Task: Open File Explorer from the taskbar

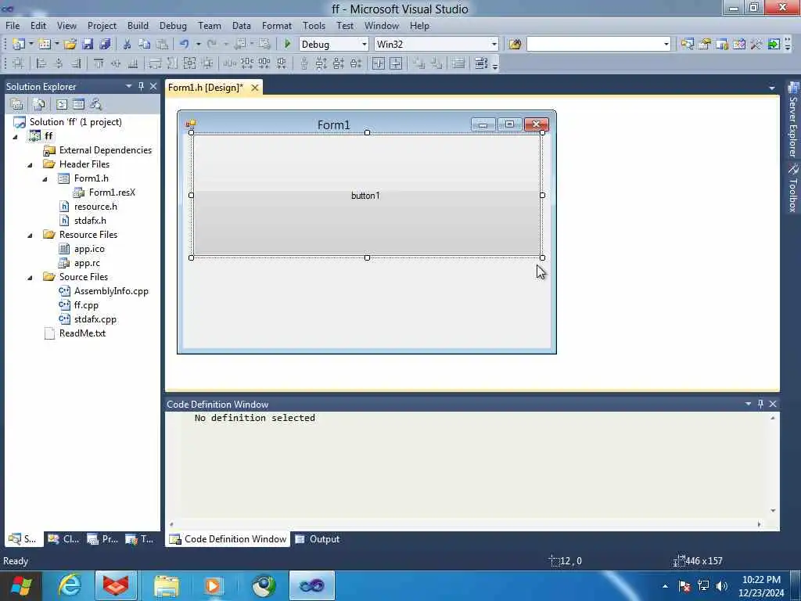Action: coord(166,585)
